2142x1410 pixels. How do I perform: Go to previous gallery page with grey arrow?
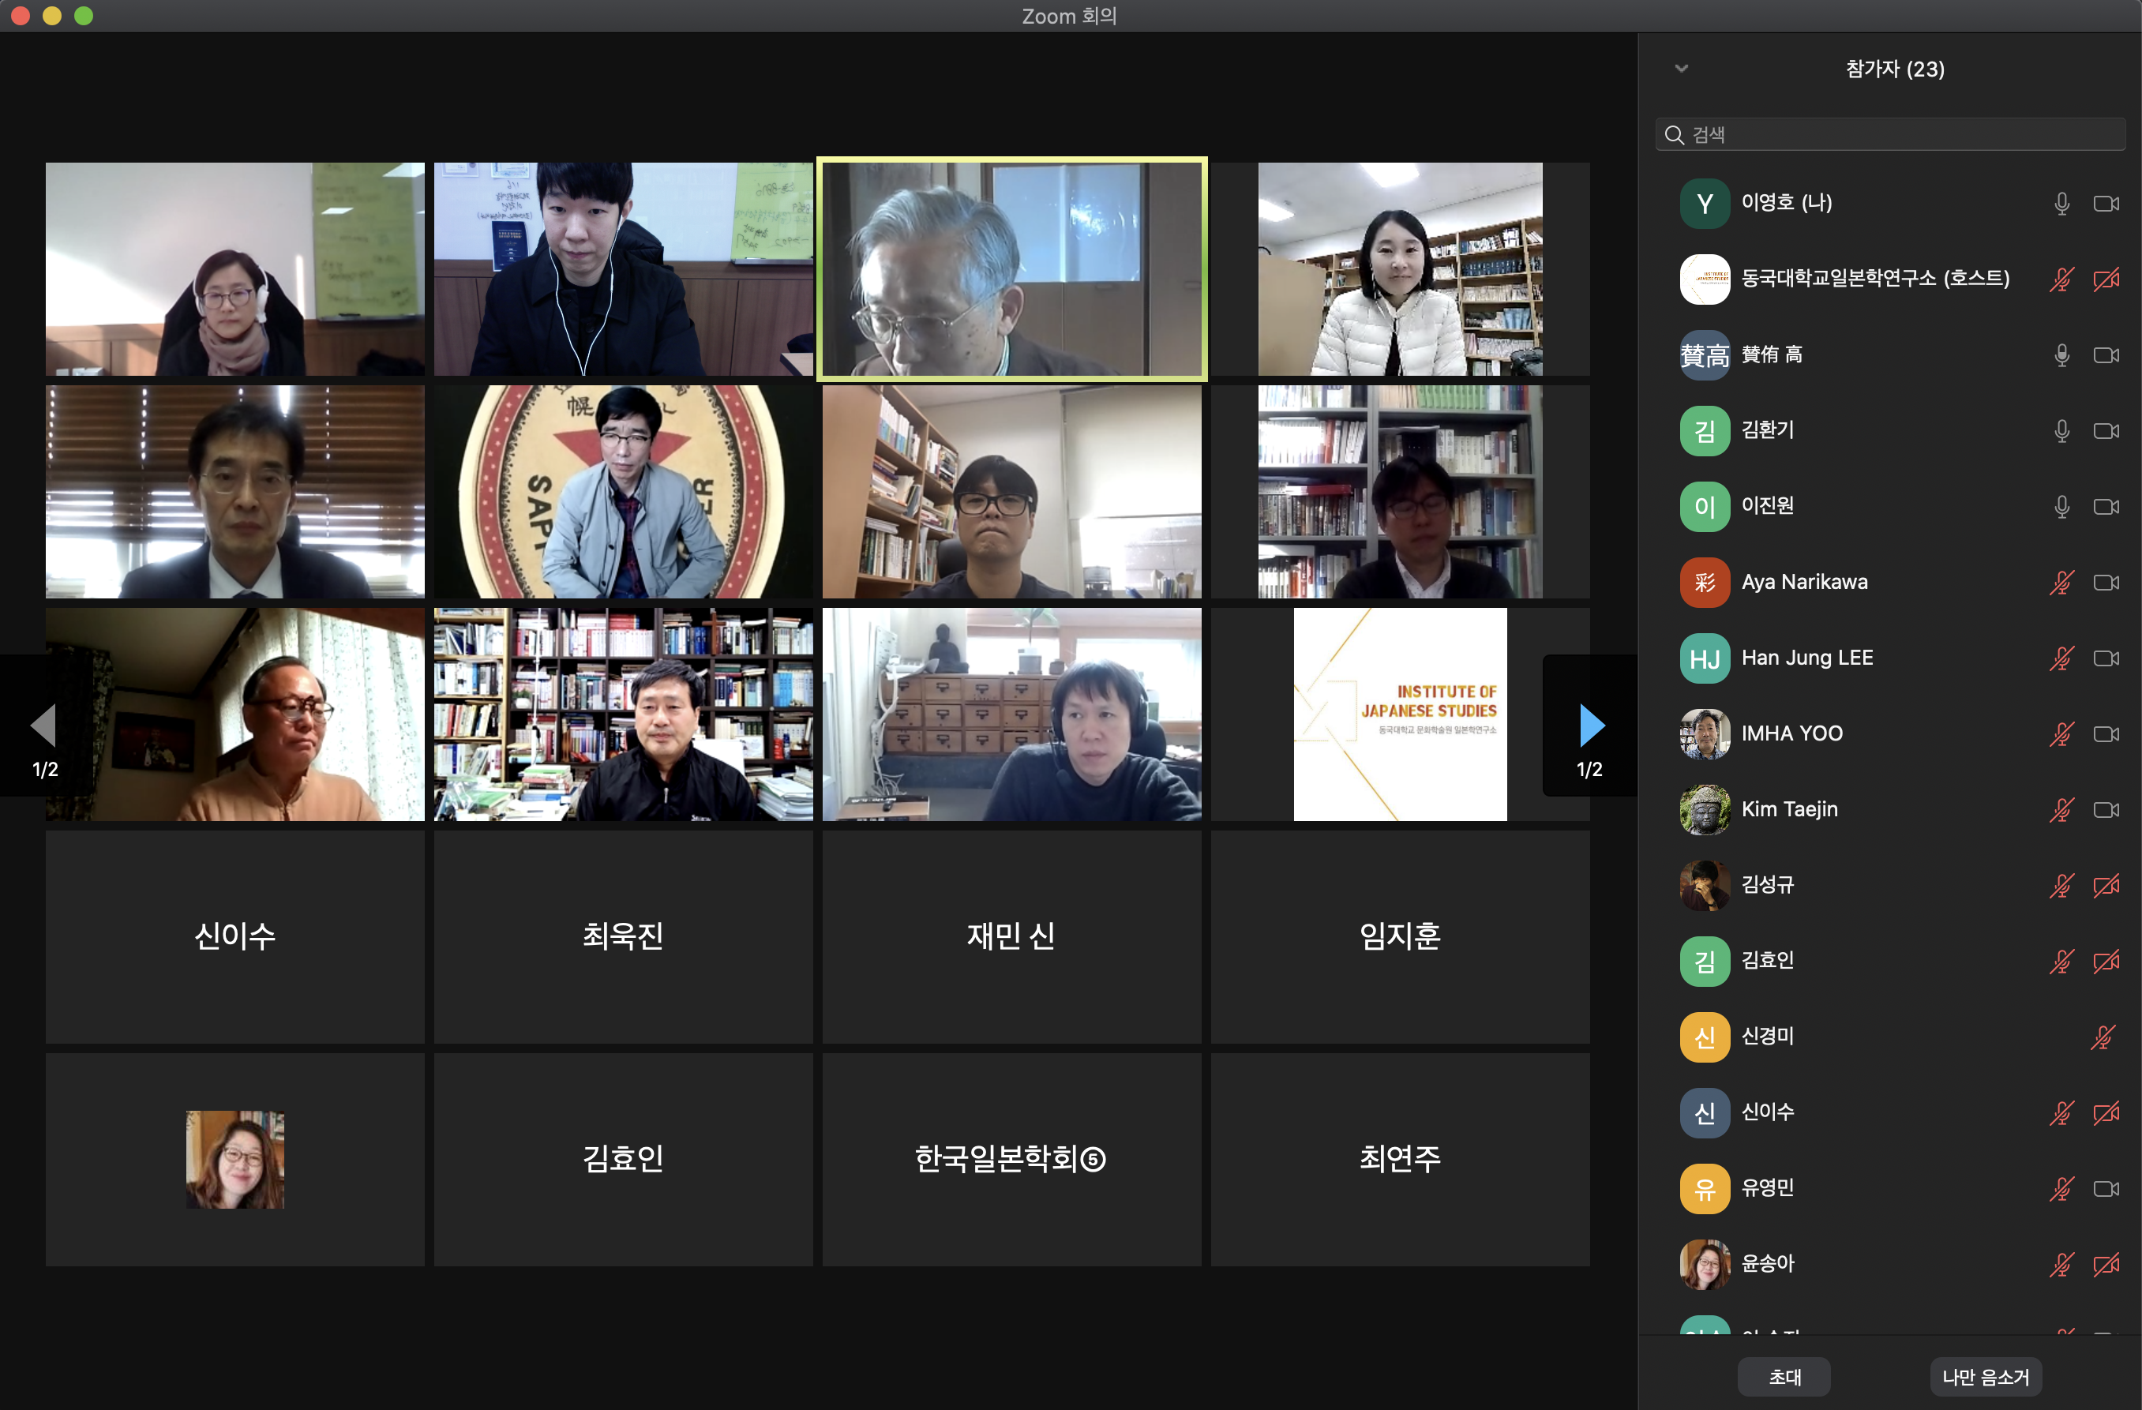pyautogui.click(x=43, y=726)
